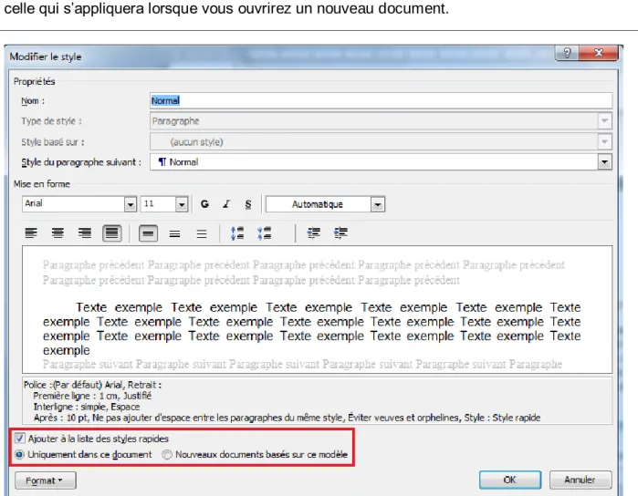Click the dialog help question mark
Image resolution: width=638 pixels, height=496 pixels.
pyautogui.click(x=567, y=53)
